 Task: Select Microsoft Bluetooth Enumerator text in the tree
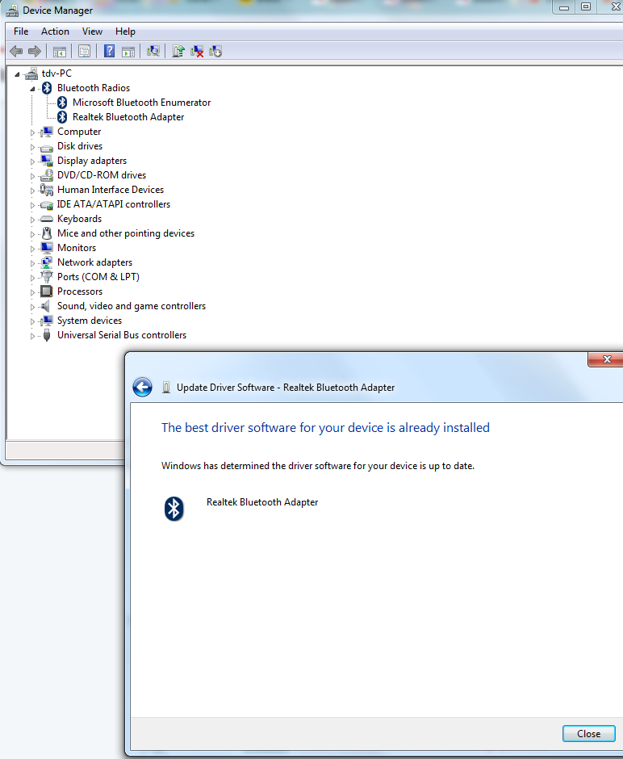[x=141, y=102]
